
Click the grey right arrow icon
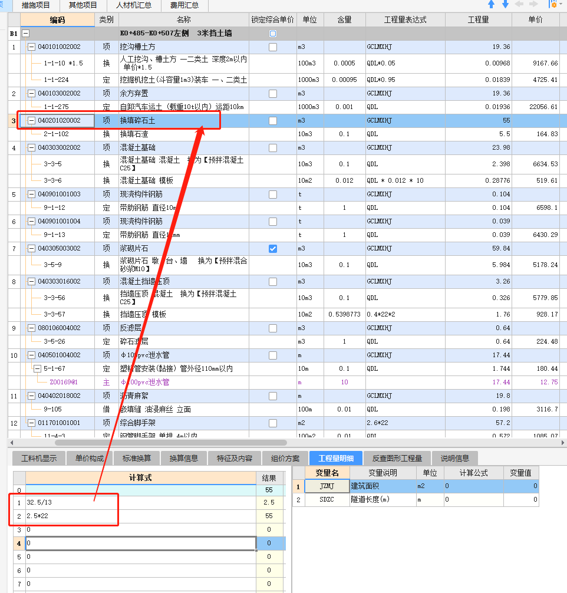click(x=533, y=4)
